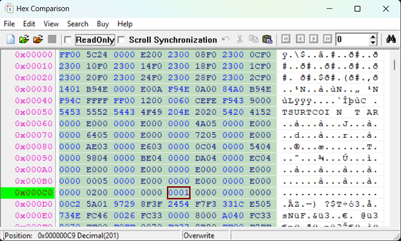Jump to last difference icon
401x241 pixels.
click(328, 39)
